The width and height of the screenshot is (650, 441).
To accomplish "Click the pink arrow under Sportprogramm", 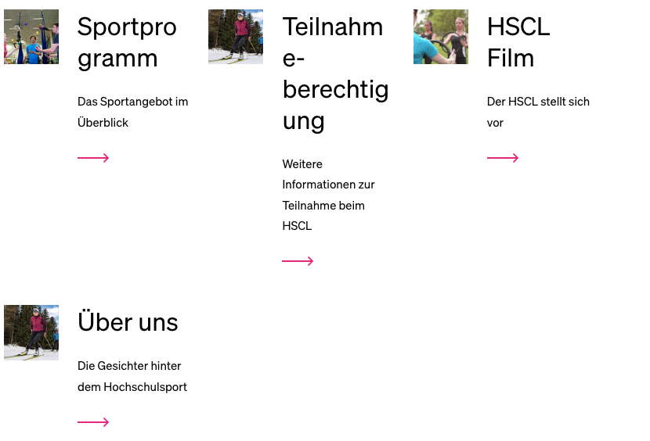I will tap(93, 158).
